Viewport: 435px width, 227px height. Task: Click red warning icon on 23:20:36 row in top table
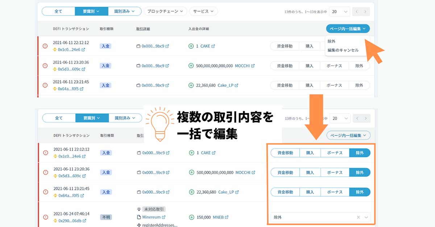[45, 66]
